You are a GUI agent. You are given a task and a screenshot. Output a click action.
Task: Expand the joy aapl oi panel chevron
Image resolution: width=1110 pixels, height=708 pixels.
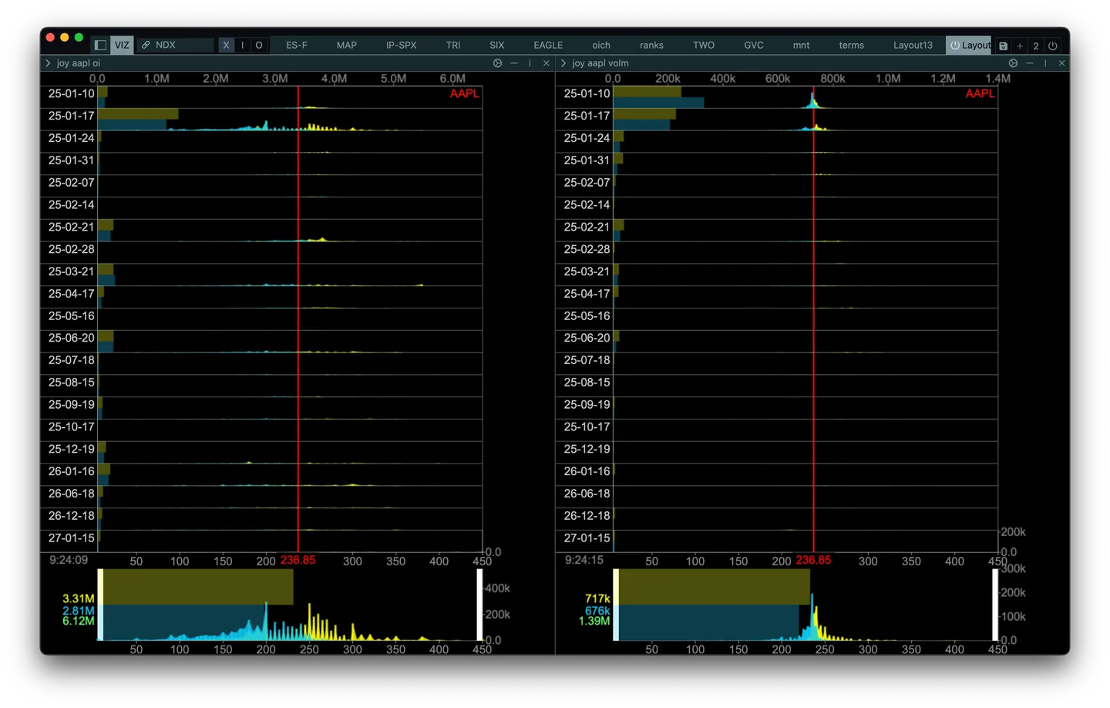(48, 63)
